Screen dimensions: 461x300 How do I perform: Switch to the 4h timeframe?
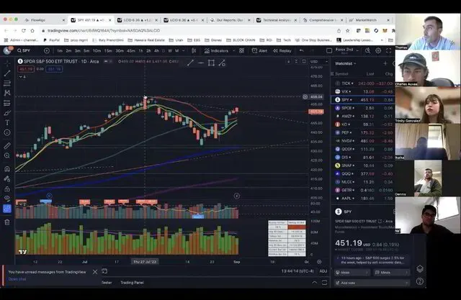click(x=156, y=51)
